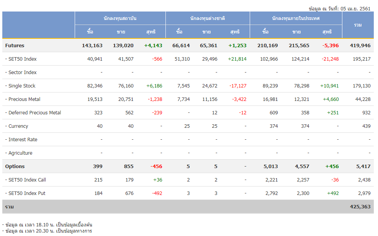The width and height of the screenshot is (378, 236).
Task: Click SET50 Index foreign net +21,814
Action: click(237, 59)
